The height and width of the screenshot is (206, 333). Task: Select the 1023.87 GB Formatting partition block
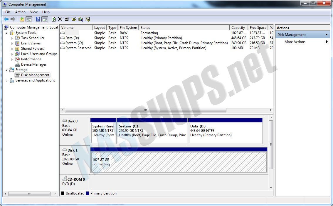(x=179, y=160)
